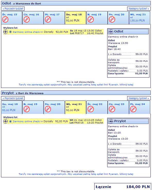Screen dimensions: 152x190
Task: Click the no-flight icon under Śr, maj 15
Action: coord(5,20)
